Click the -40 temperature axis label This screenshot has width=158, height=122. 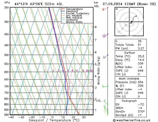pos(11,117)
